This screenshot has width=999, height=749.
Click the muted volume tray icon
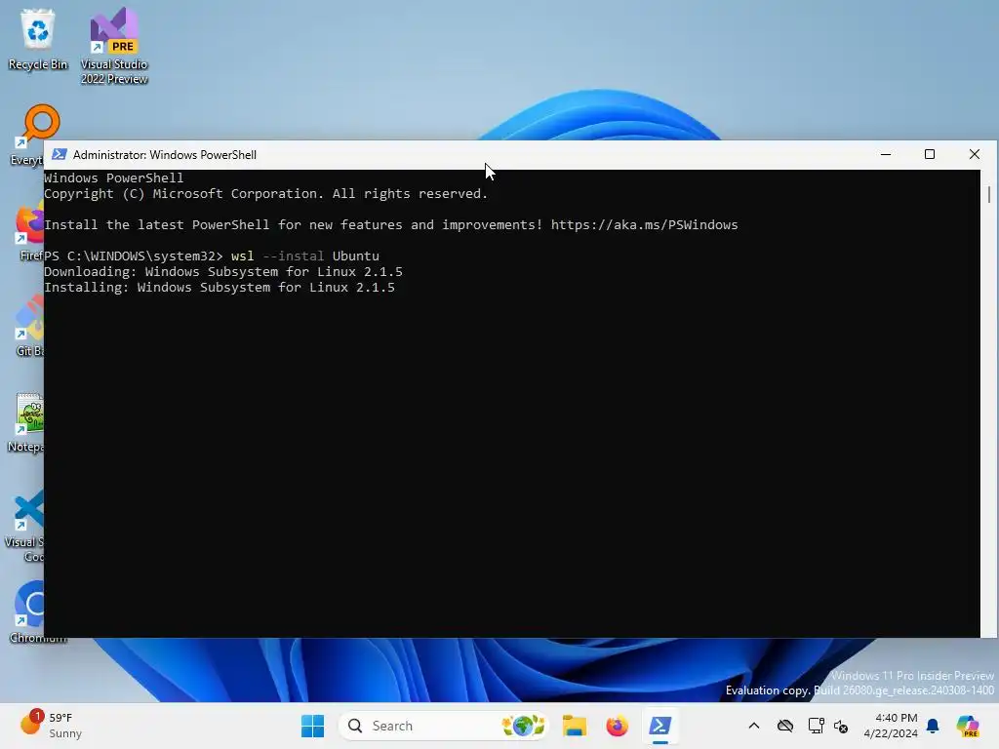[x=841, y=726]
